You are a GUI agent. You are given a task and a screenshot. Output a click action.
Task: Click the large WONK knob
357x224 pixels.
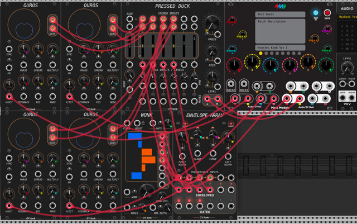pos(146,190)
